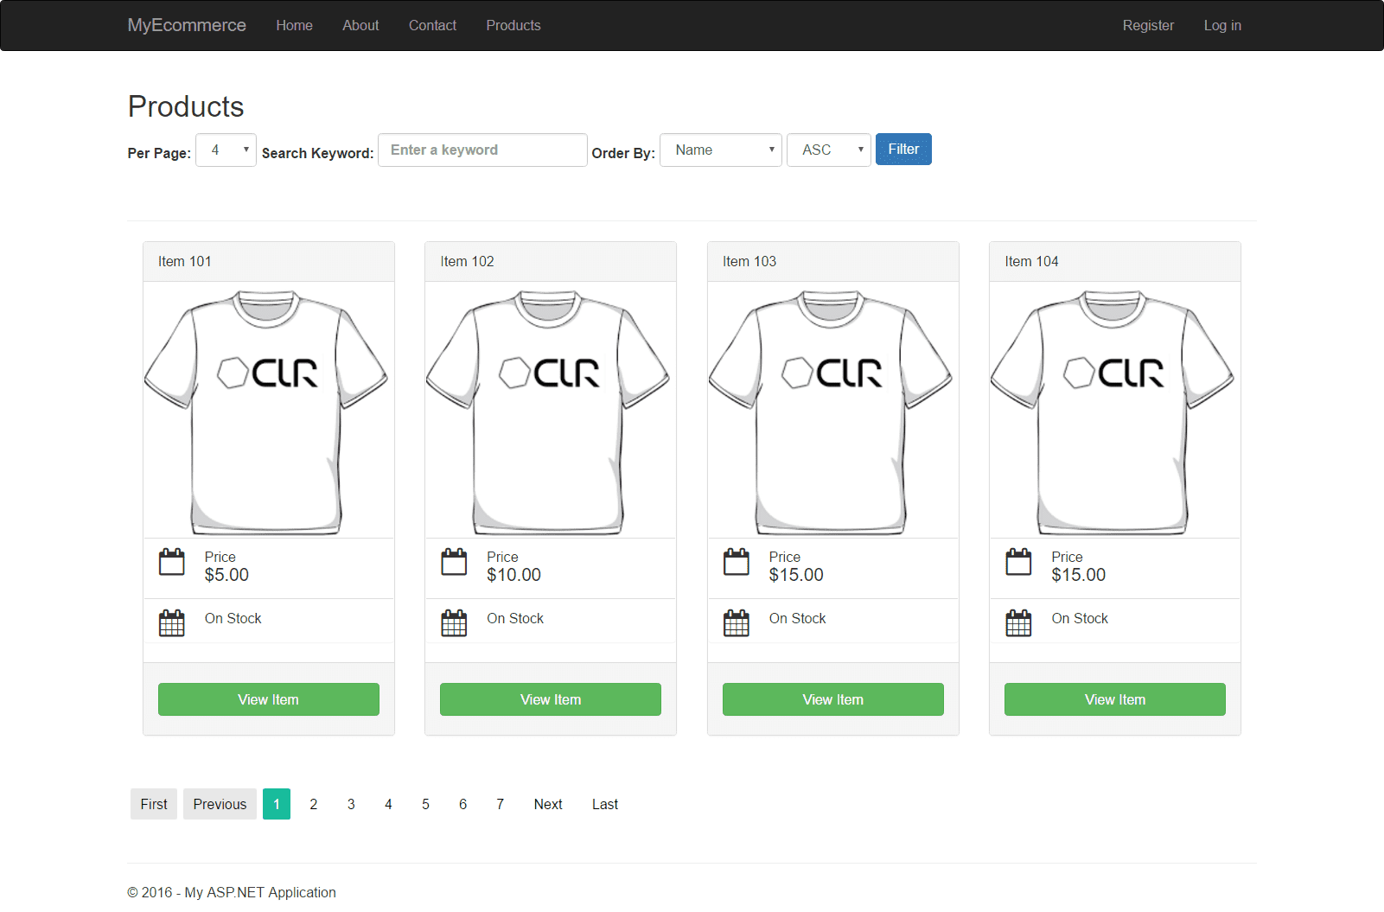Click the Search Keyword input field
The height and width of the screenshot is (912, 1384).
482,150
